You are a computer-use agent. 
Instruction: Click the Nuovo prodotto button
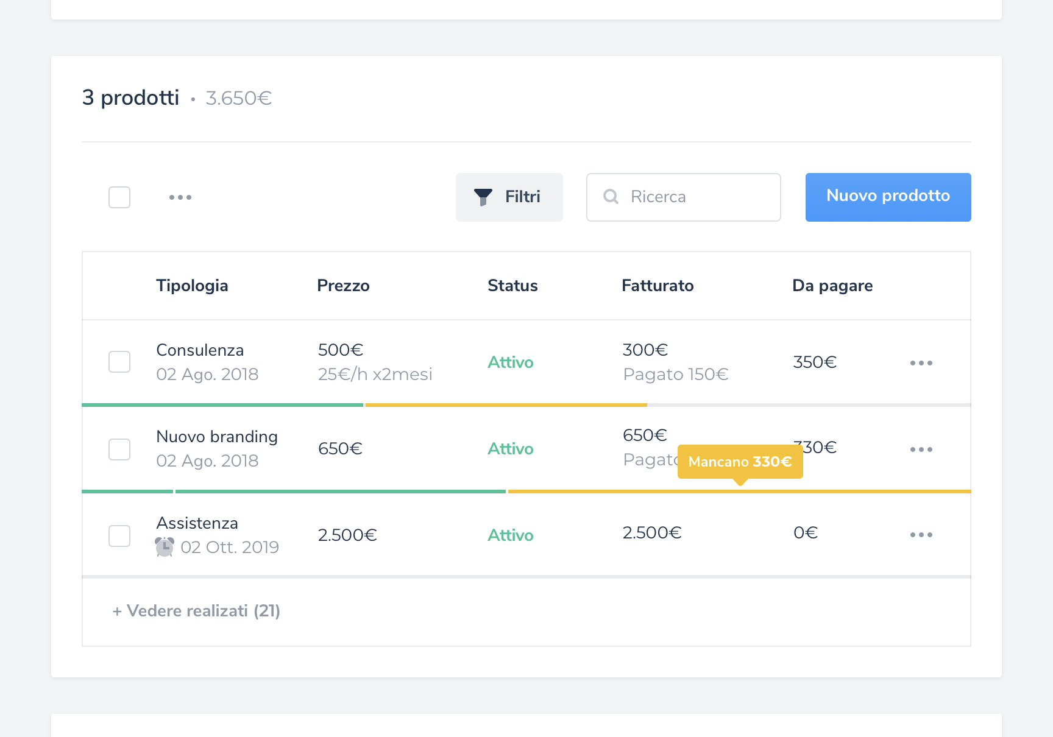(888, 197)
